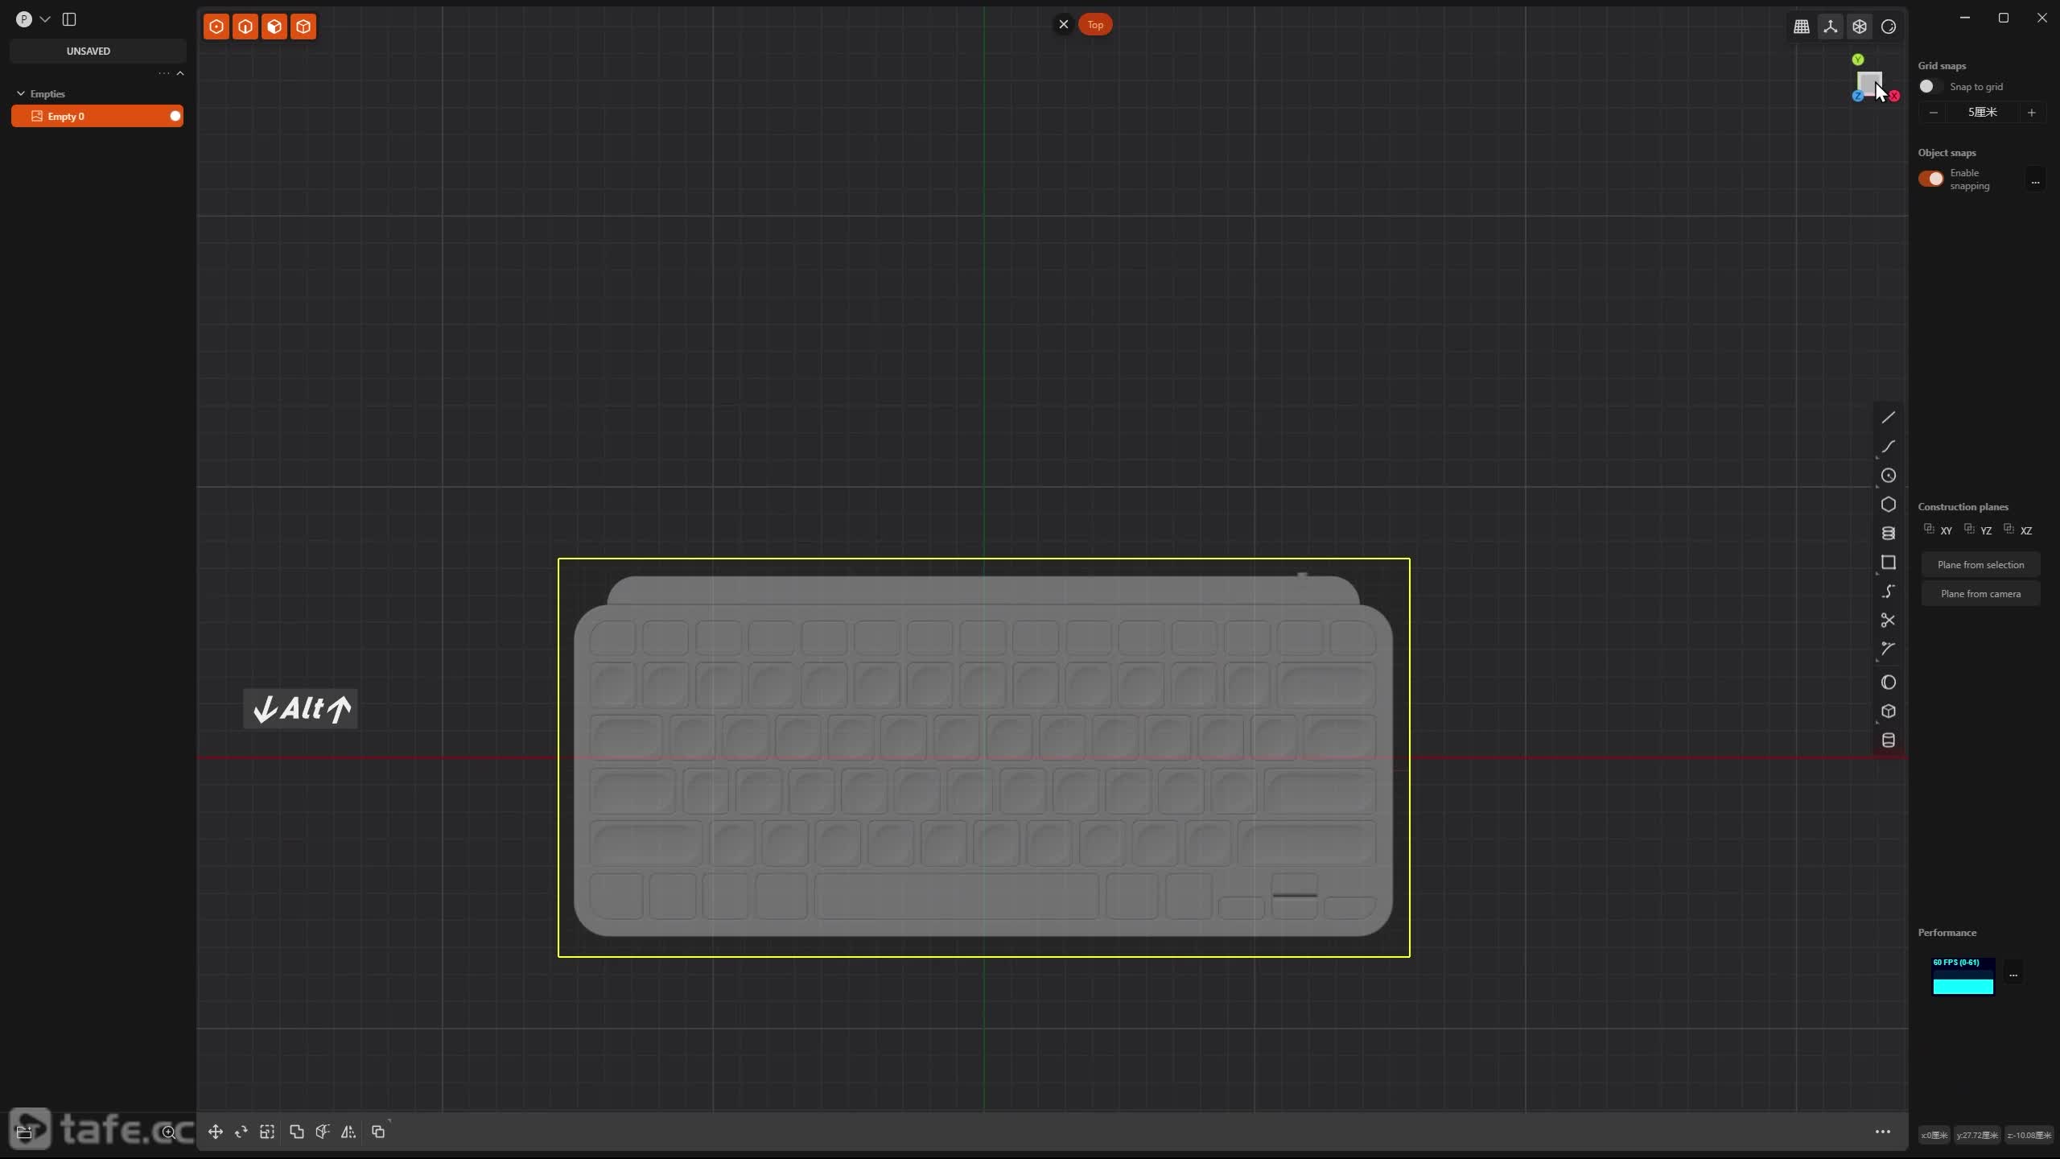
Task: Toggle Snap to grid switch
Action: click(x=1930, y=86)
